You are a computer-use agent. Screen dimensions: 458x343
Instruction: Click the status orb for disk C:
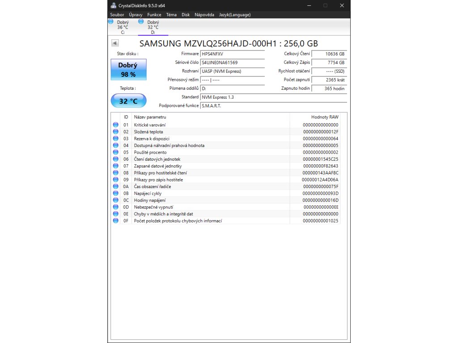111,21
